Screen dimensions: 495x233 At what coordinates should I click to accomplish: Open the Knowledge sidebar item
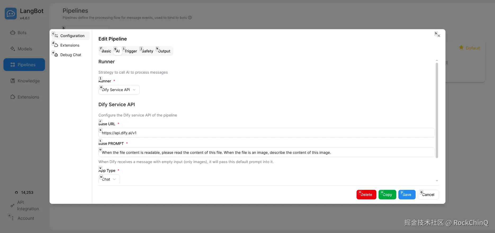coord(24,81)
